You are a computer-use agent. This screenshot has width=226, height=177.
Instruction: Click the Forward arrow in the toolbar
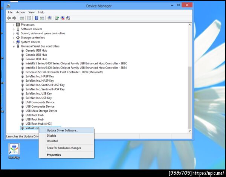(14, 18)
